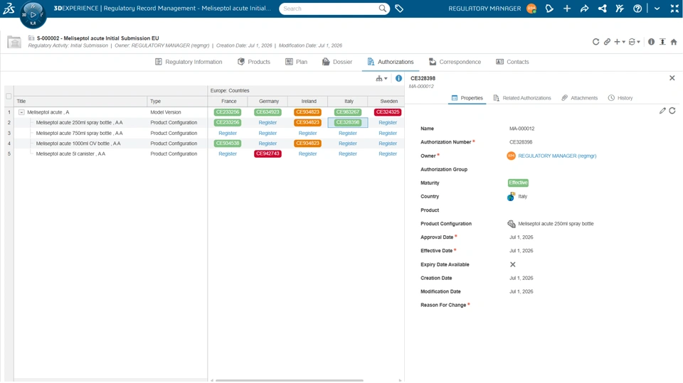Select the Authorizations tab

pyautogui.click(x=391, y=62)
